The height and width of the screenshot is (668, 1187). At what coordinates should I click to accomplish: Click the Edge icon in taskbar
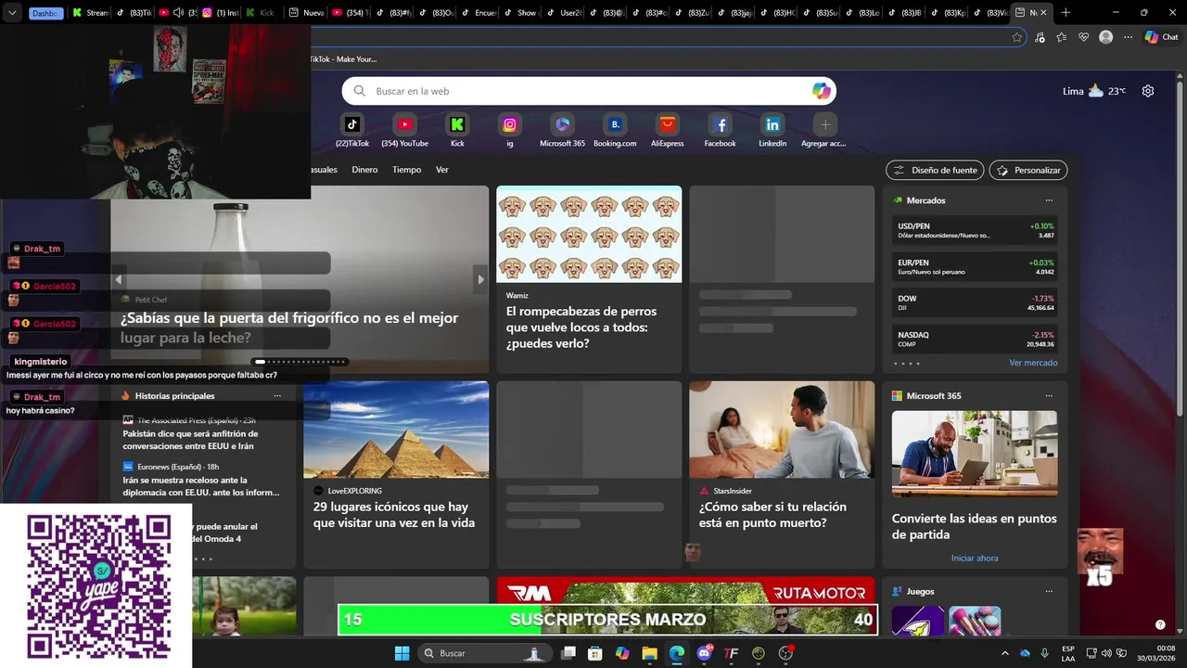point(677,653)
